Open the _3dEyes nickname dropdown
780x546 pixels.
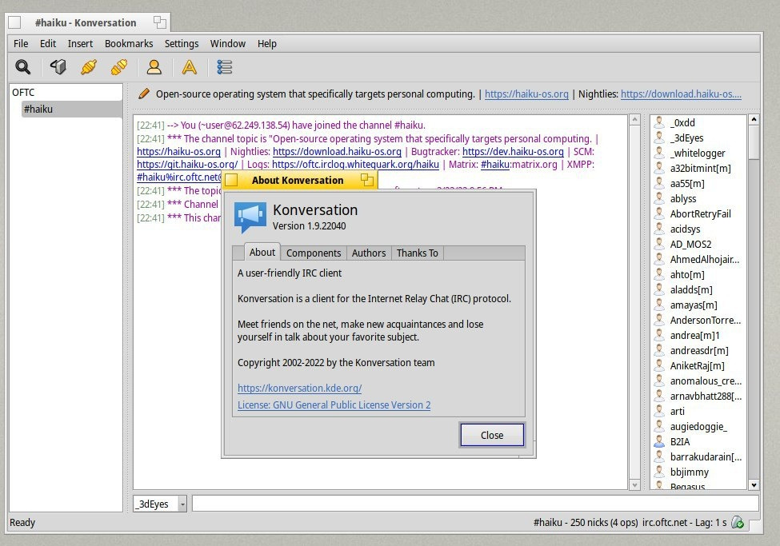(182, 504)
